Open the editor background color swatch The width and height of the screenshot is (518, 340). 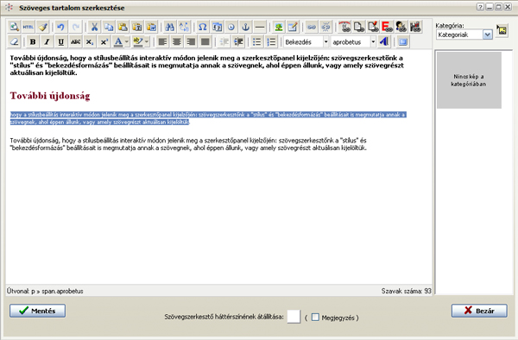point(294,317)
